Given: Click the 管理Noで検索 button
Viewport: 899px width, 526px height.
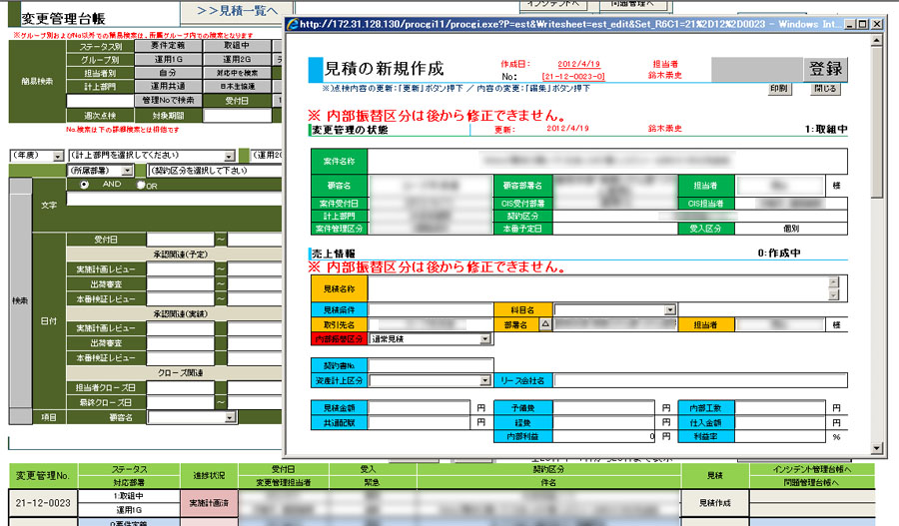Looking at the screenshot, I should coord(168,100).
